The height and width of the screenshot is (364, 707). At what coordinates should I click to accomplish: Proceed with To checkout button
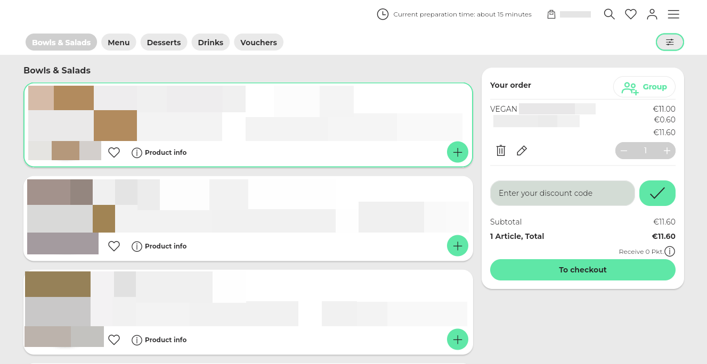point(582,270)
